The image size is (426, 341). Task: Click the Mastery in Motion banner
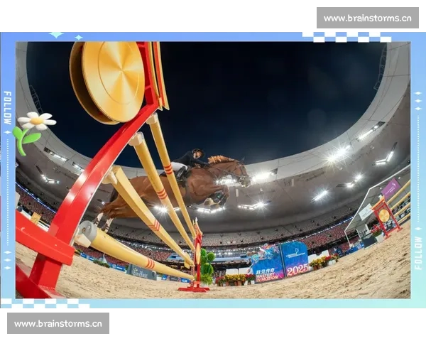pyautogui.click(x=268, y=265)
